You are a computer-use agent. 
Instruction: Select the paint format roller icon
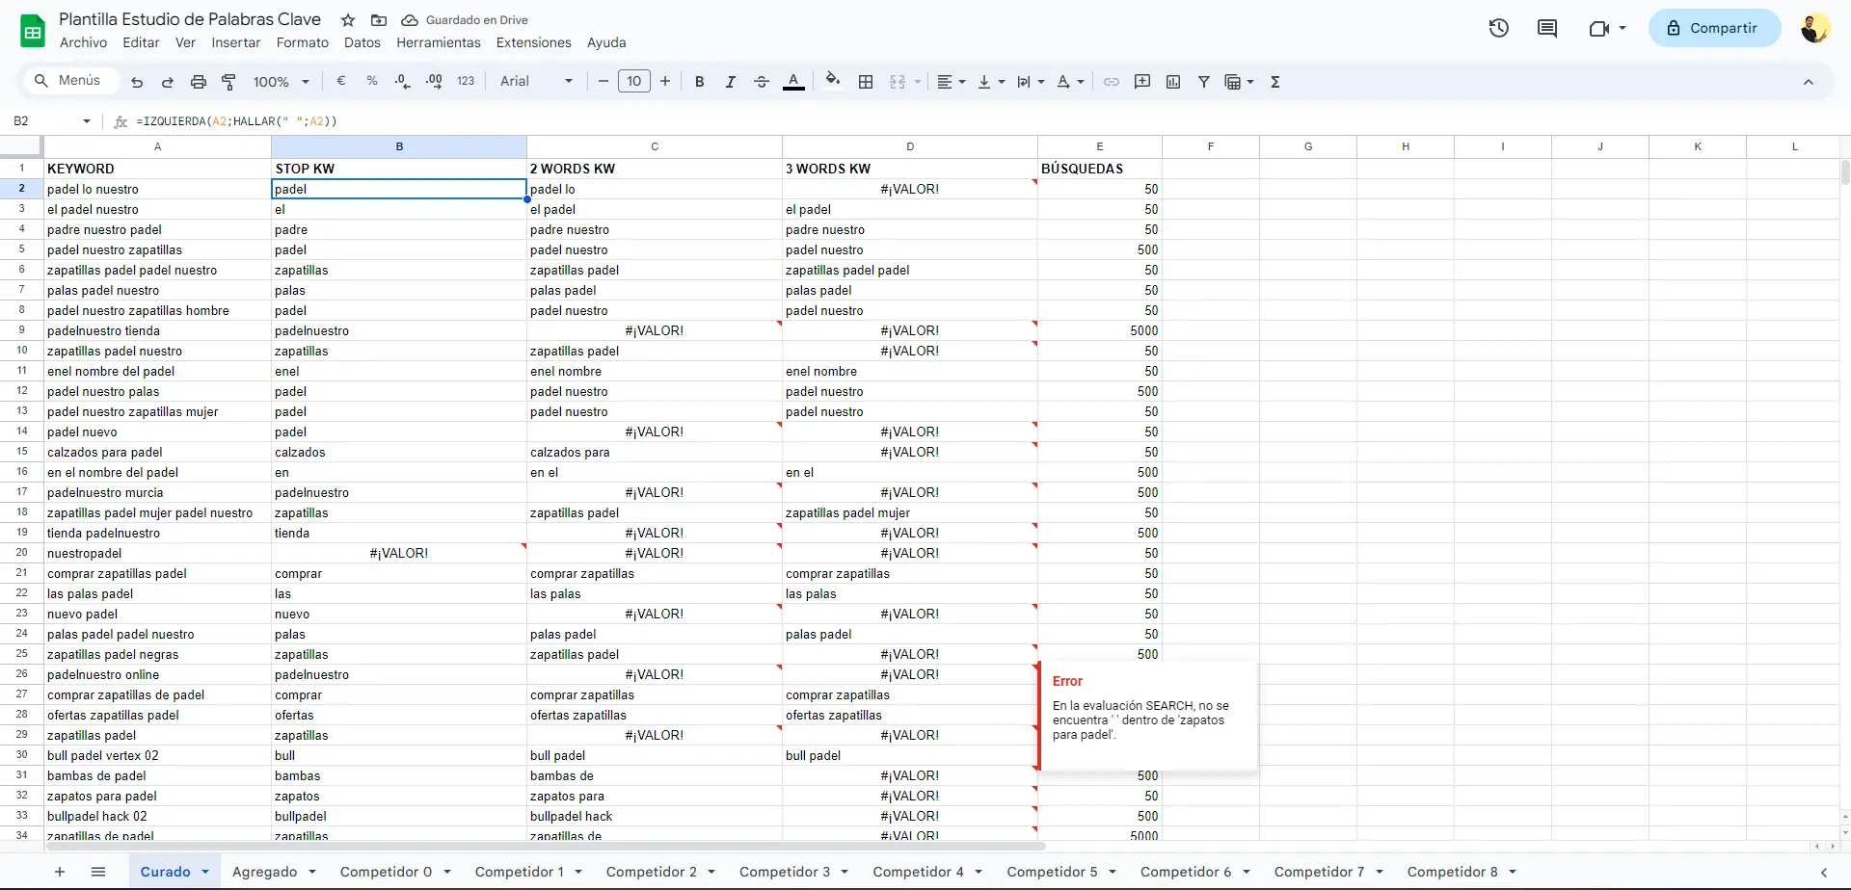pos(228,82)
